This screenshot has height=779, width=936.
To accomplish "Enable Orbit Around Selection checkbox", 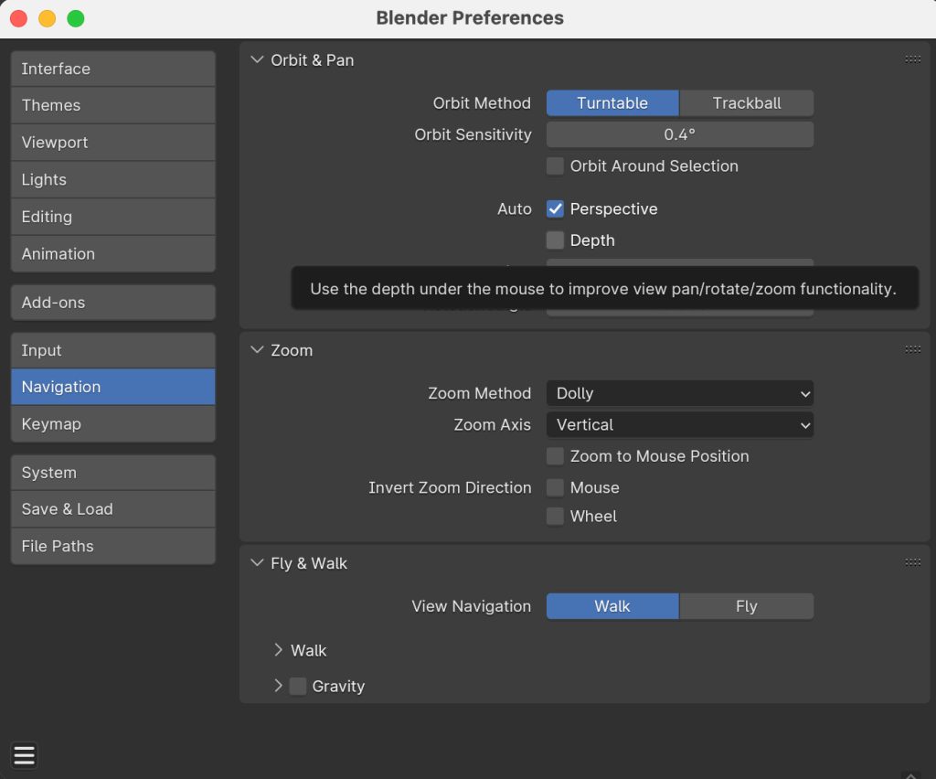I will pos(555,165).
